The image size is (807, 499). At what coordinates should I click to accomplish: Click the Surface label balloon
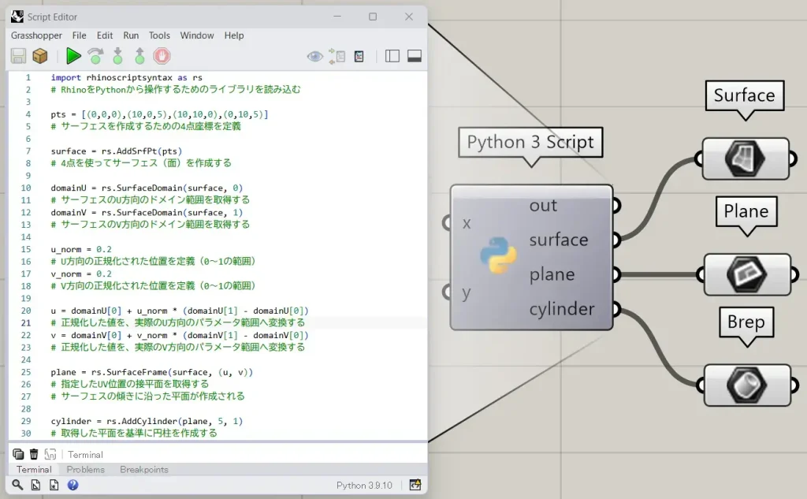pos(744,95)
